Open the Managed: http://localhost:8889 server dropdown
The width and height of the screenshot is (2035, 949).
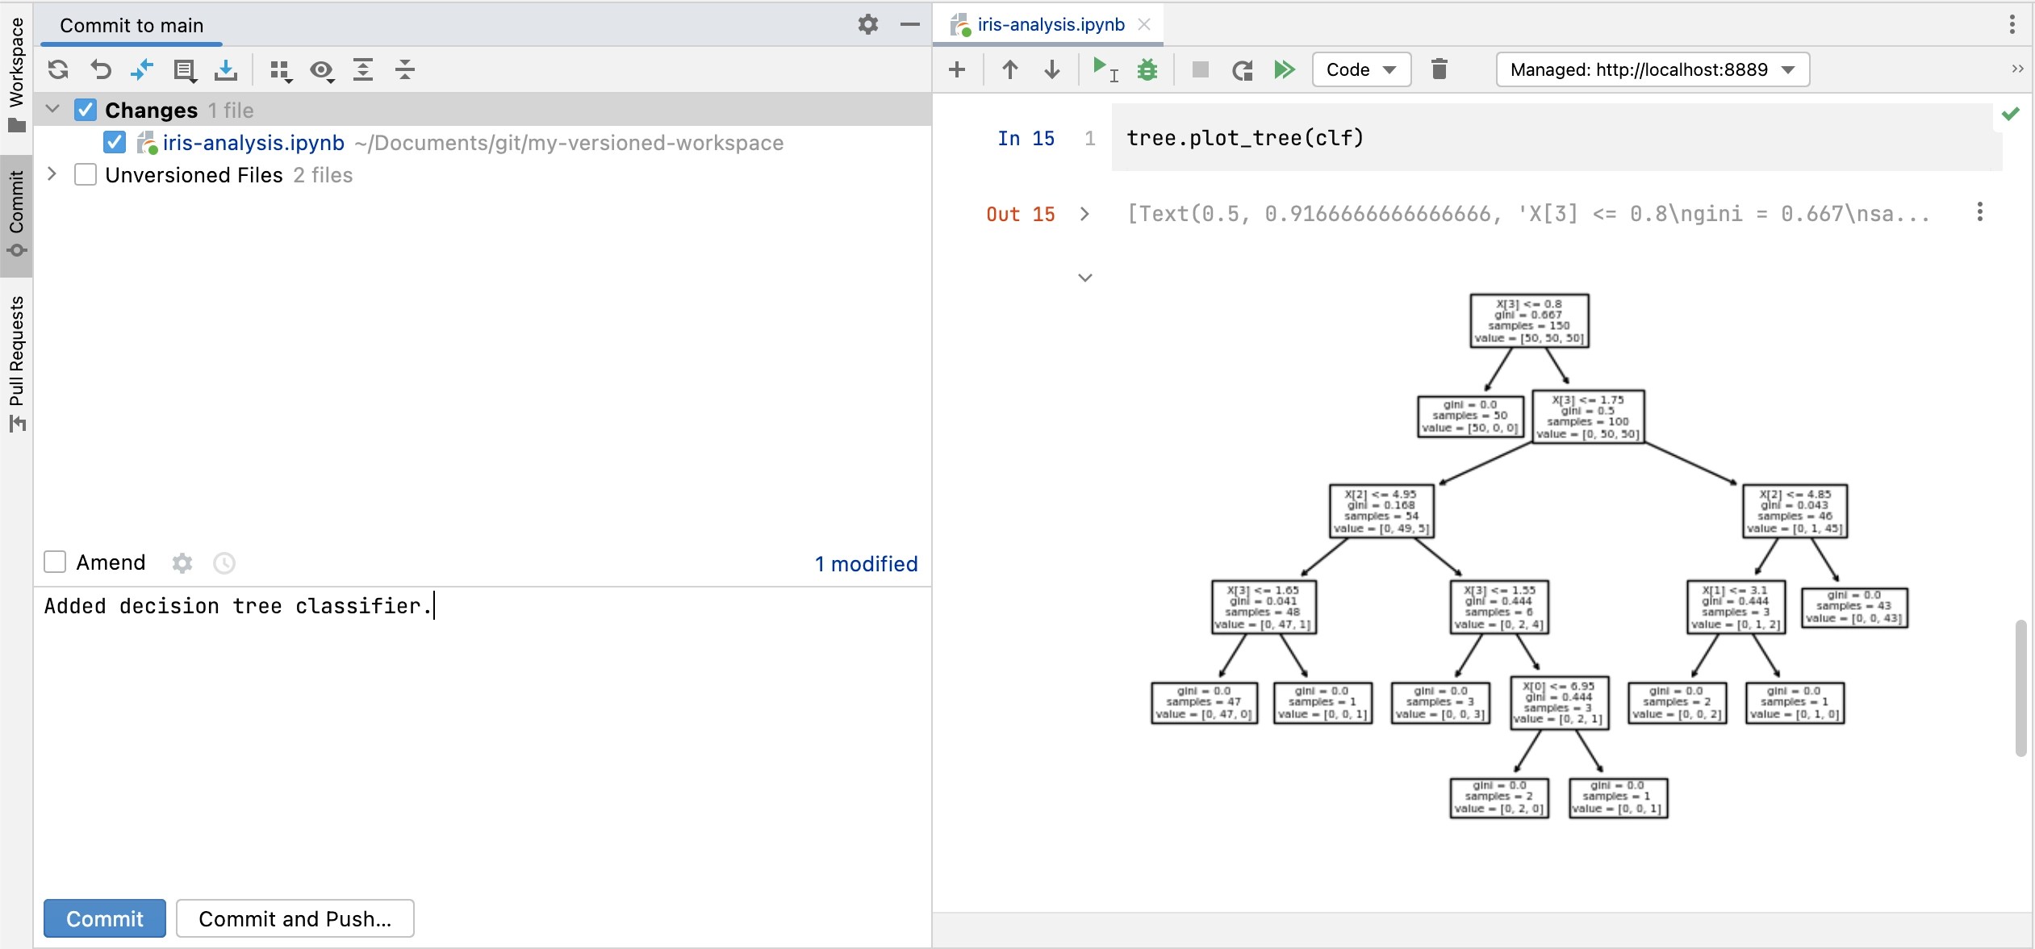[1649, 69]
